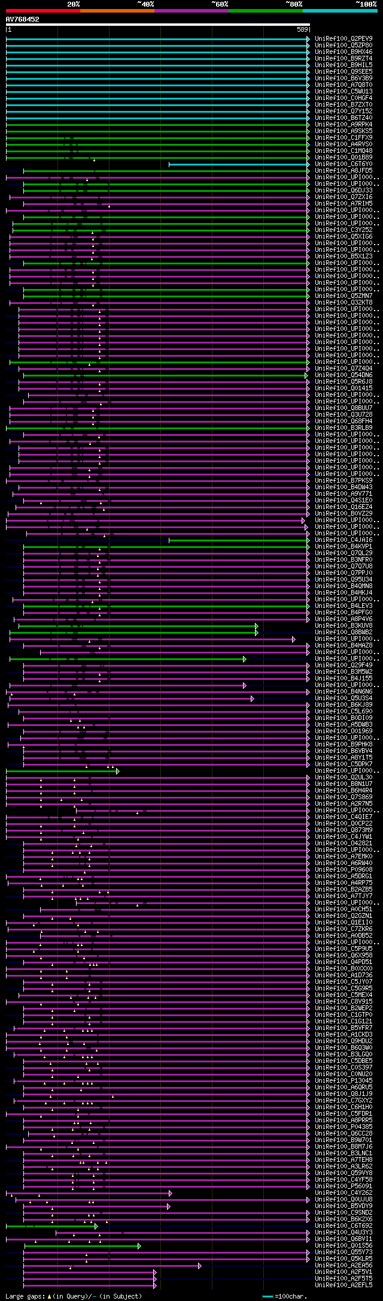Select the UniRef100_C1FFX9 label
383x1301 pixels.
coord(344,137)
